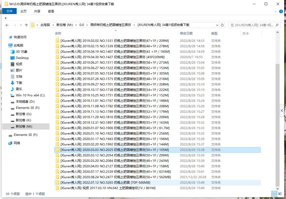
Task: Open 新加卷 (G:) drive
Action: (x=23, y=114)
